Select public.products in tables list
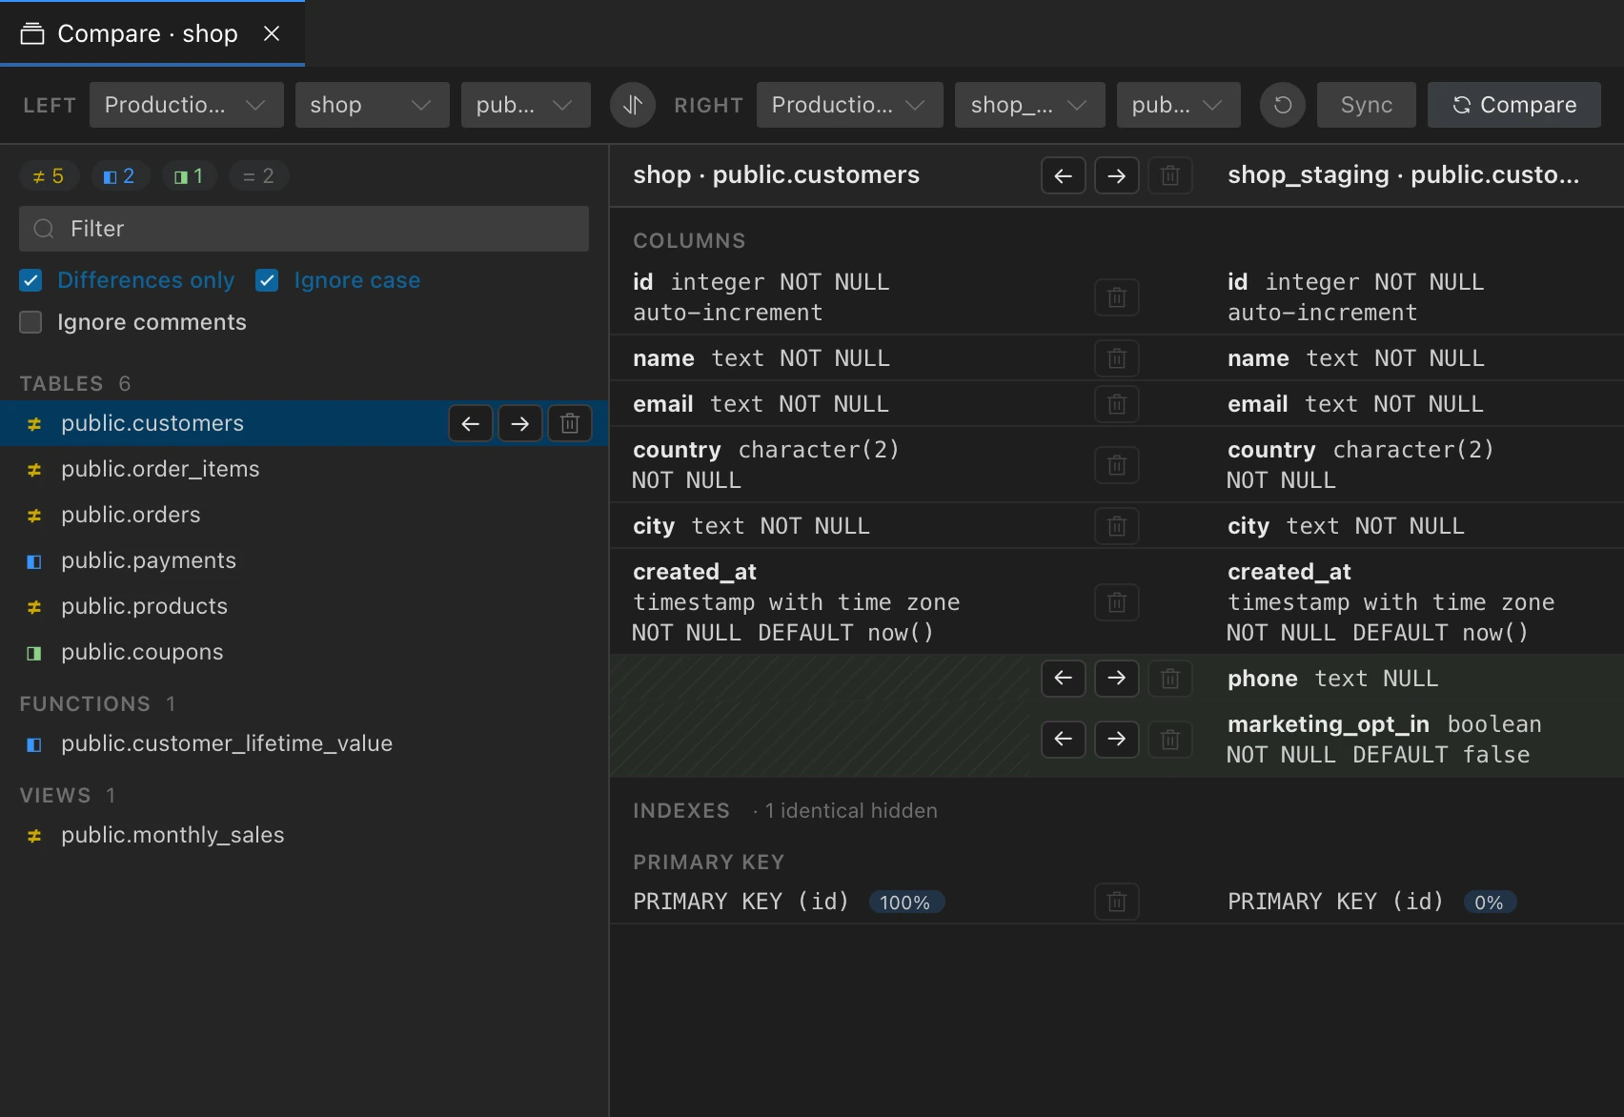Viewport: 1624px width, 1117px height. [x=304, y=606]
